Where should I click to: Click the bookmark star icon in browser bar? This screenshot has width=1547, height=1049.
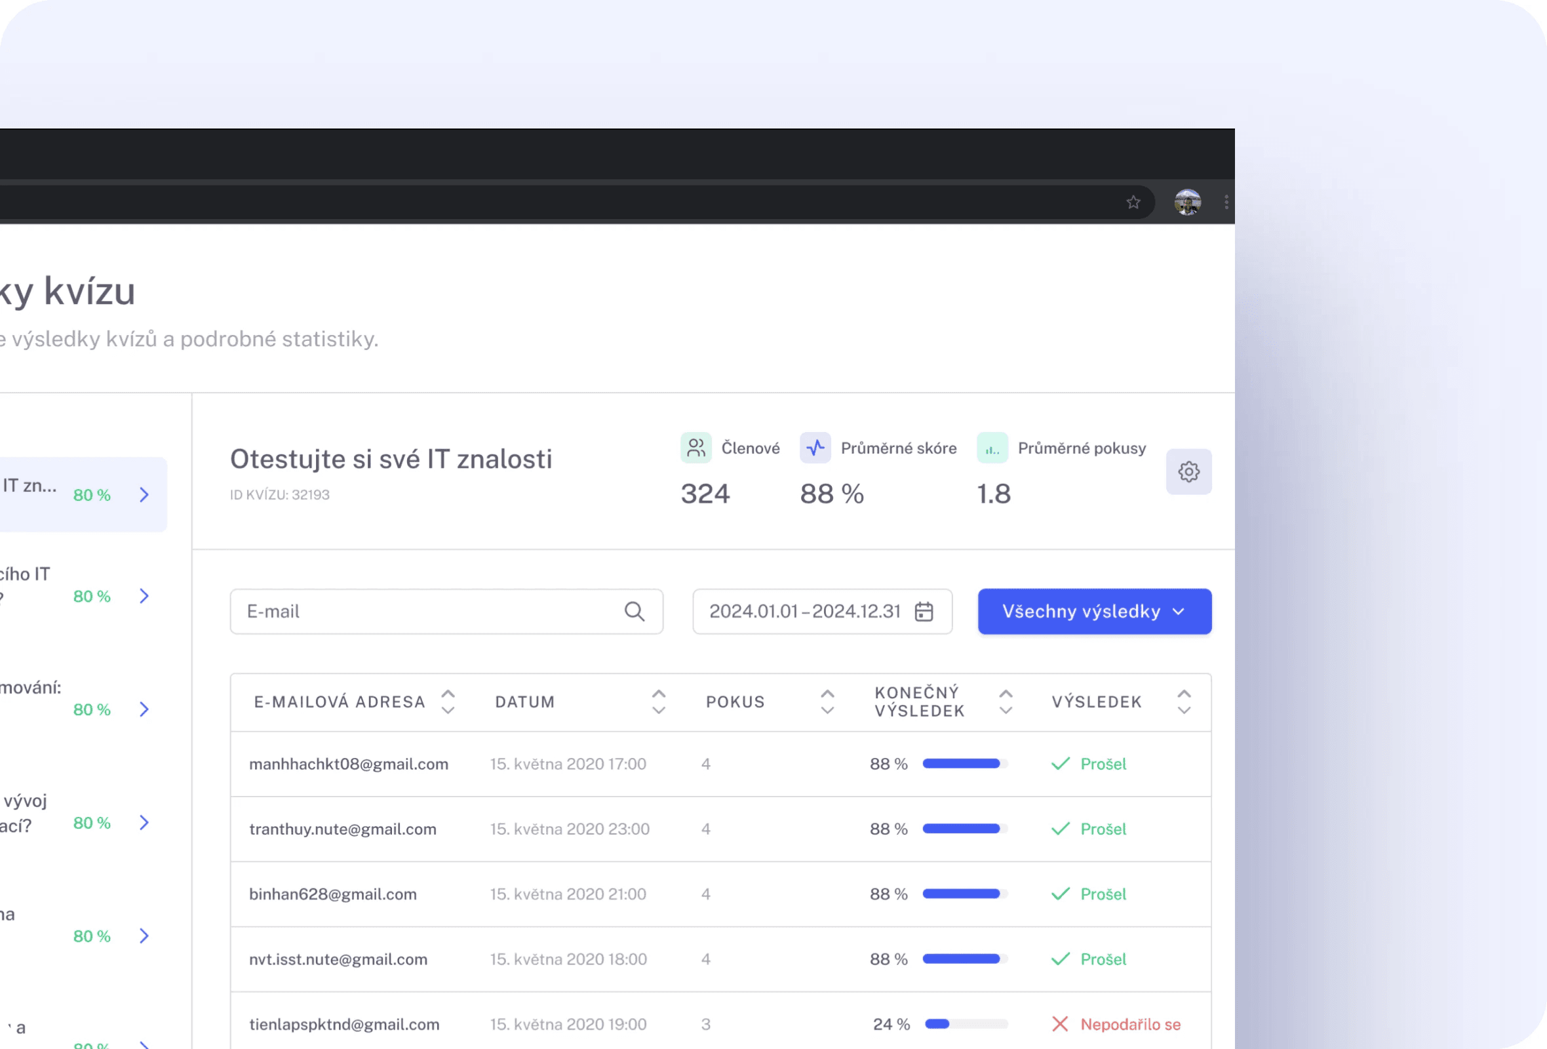point(1133,203)
